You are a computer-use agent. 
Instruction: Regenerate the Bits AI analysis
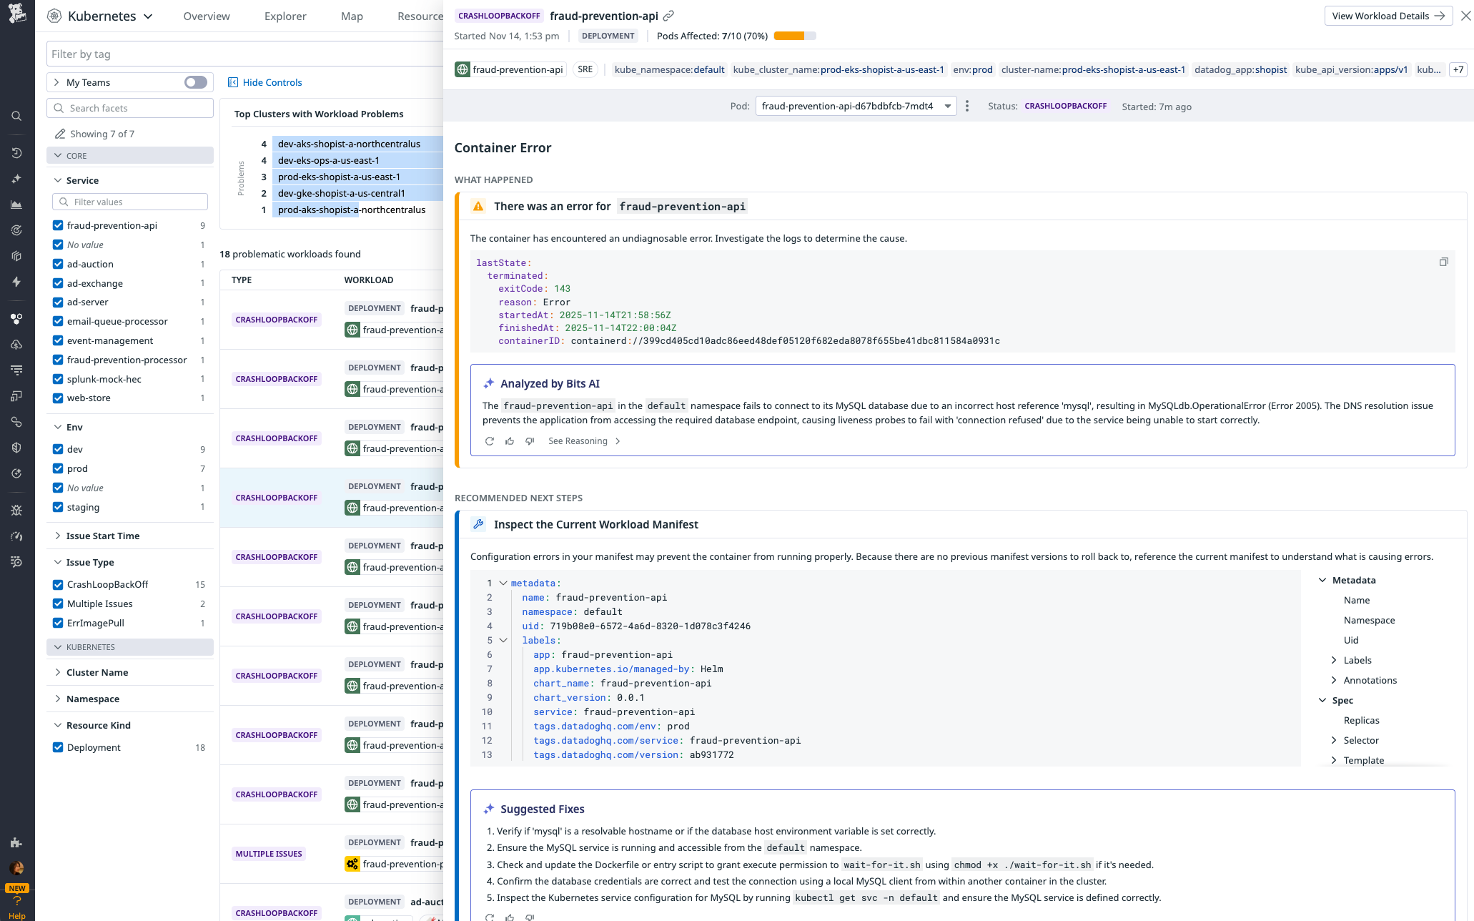coord(490,441)
